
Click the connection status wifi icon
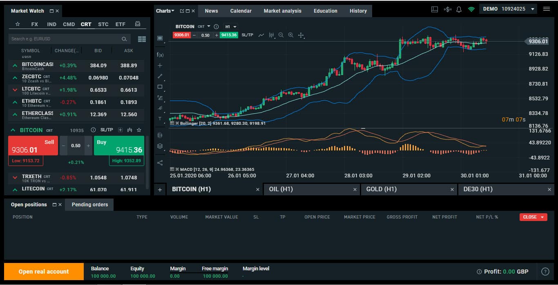471,9
